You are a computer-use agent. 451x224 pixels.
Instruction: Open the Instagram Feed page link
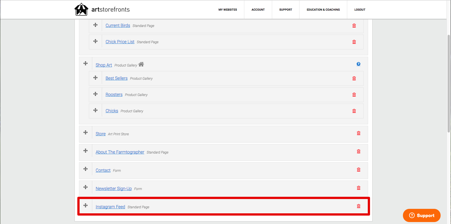click(110, 207)
